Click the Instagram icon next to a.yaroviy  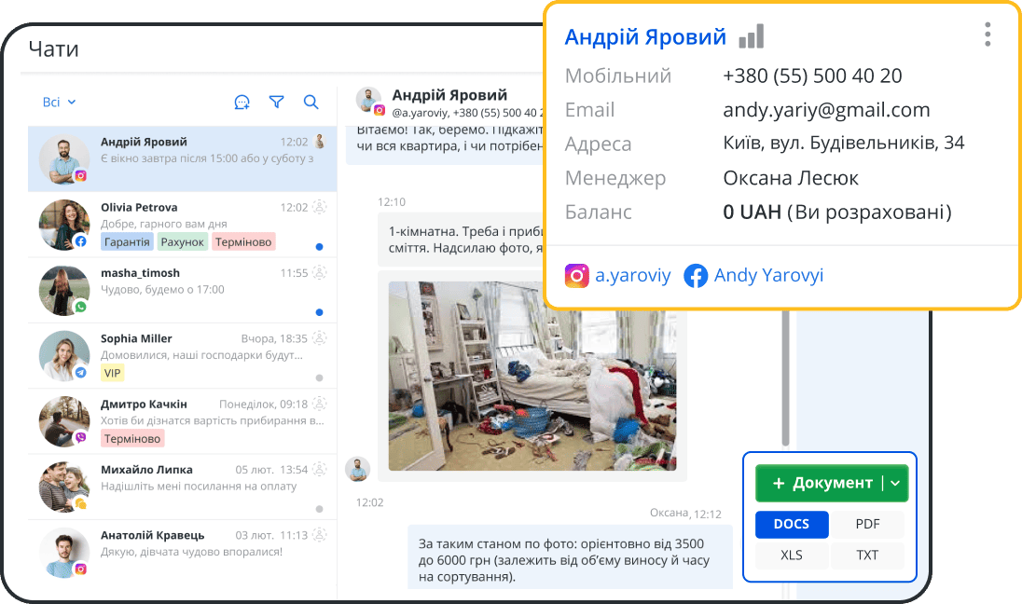(x=577, y=276)
